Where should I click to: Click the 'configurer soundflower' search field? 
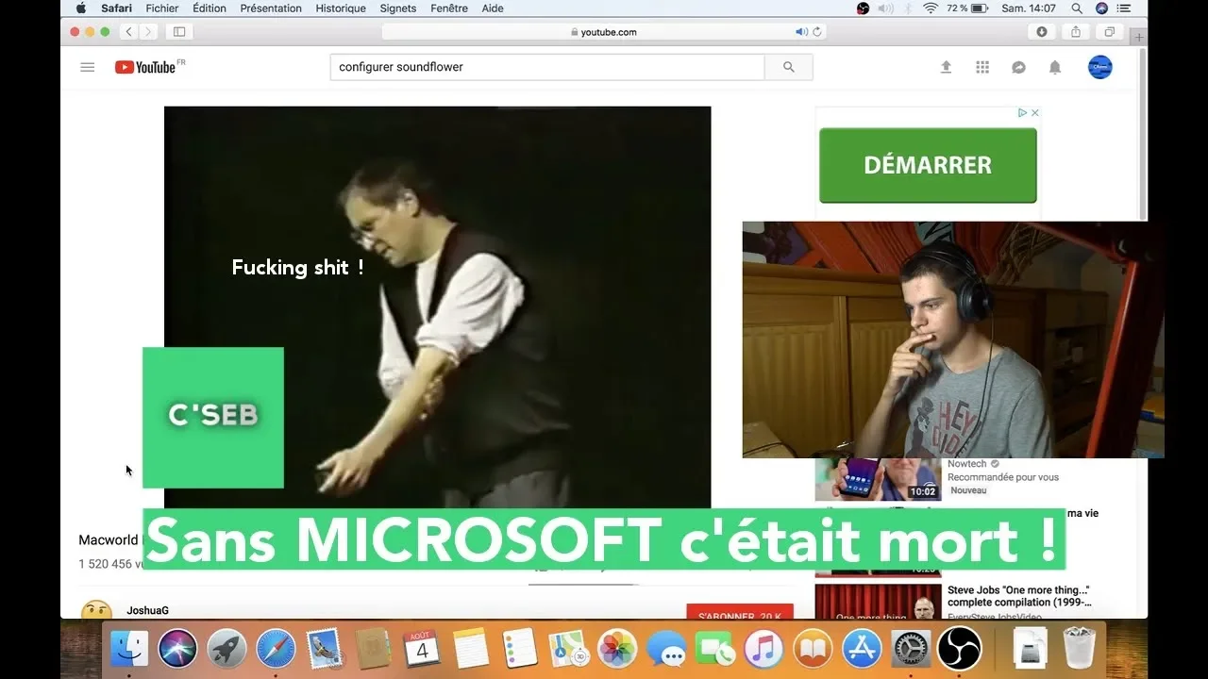(x=547, y=67)
